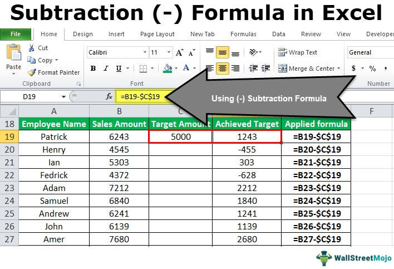Open the General number format dropdown
The width and height of the screenshot is (394, 269).
point(369,52)
